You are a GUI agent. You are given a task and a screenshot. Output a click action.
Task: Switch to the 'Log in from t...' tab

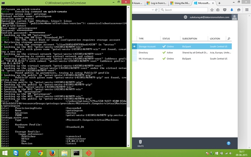pyautogui.click(x=157, y=3)
